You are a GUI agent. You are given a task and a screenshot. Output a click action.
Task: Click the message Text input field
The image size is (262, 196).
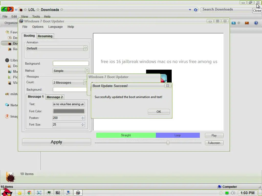[x=69, y=104]
